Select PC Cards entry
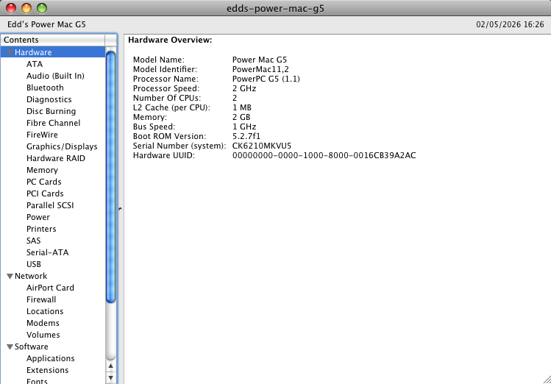551x384 pixels. click(43, 182)
